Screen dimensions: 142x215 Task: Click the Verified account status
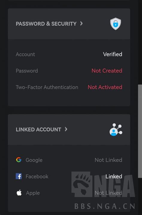tap(113, 54)
